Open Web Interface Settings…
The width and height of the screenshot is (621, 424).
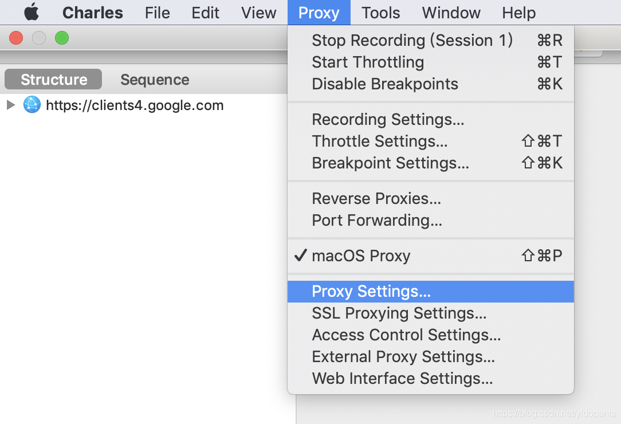(430, 379)
